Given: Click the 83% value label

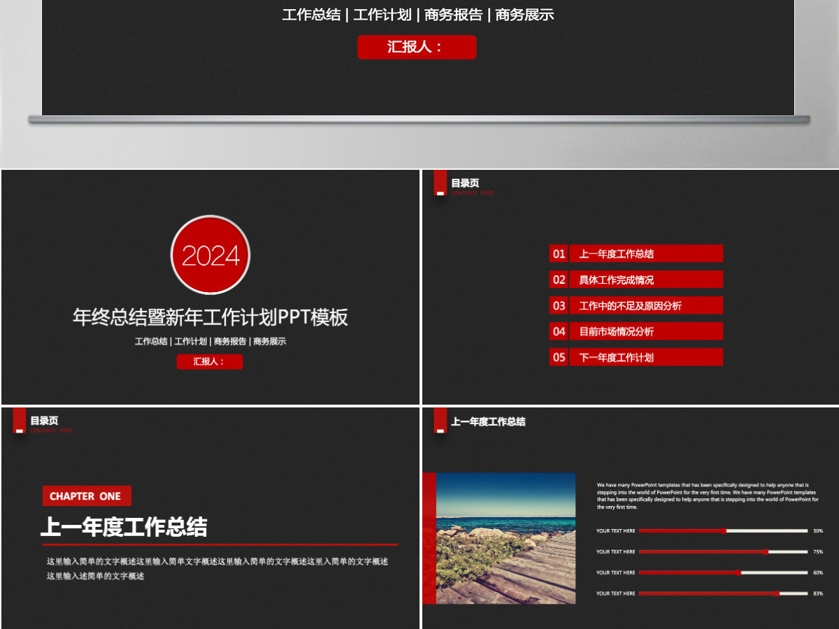Looking at the screenshot, I should (x=818, y=593).
